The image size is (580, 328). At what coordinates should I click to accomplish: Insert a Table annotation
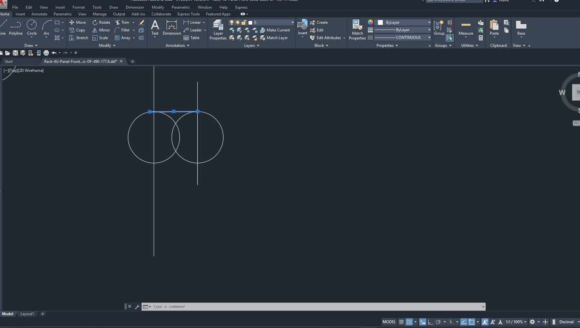pos(191,38)
